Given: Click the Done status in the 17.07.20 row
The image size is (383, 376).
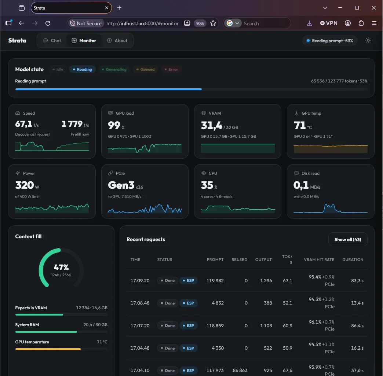Looking at the screenshot, I should [x=168, y=325].
